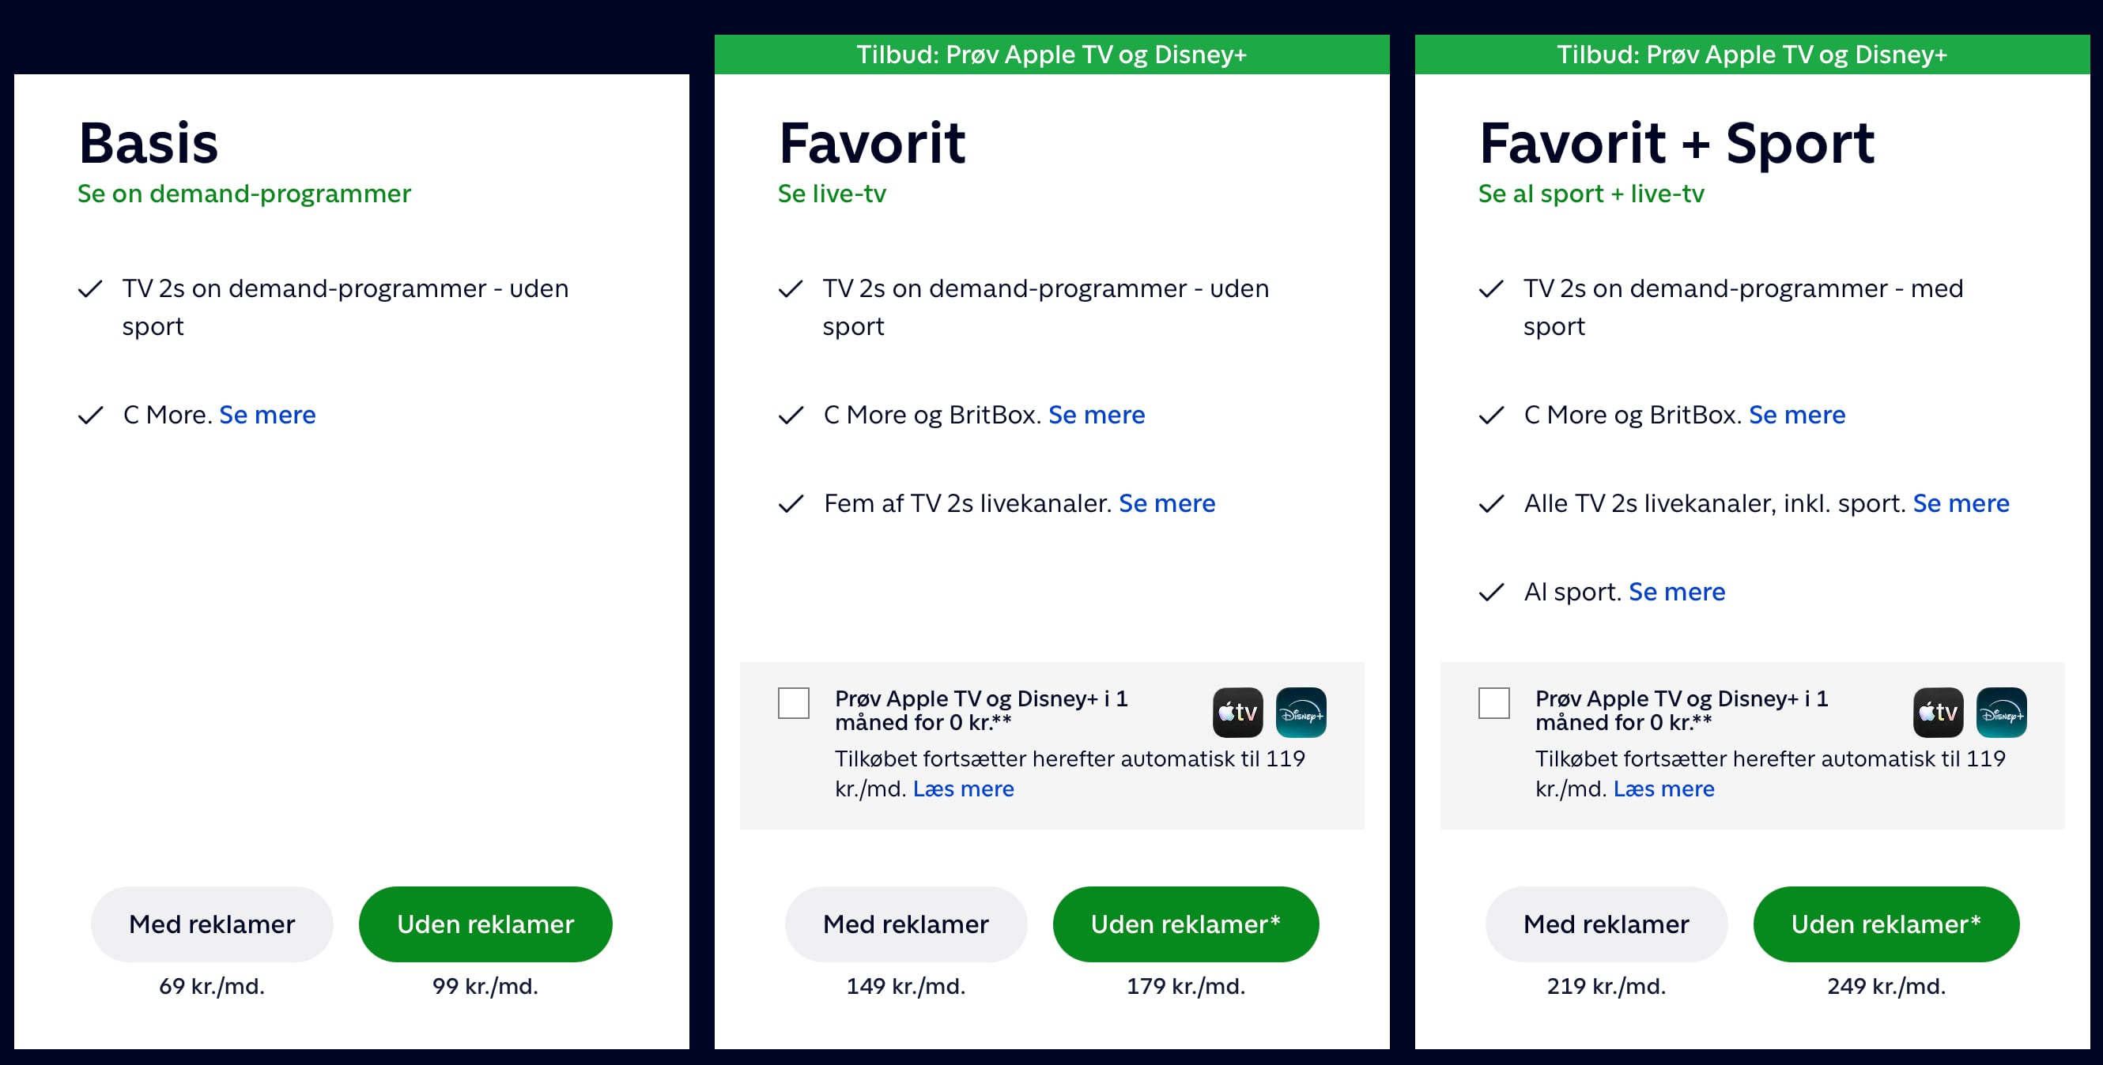
Task: Pick Uden reklamer* for Favorit + Sport
Action: (x=1886, y=924)
